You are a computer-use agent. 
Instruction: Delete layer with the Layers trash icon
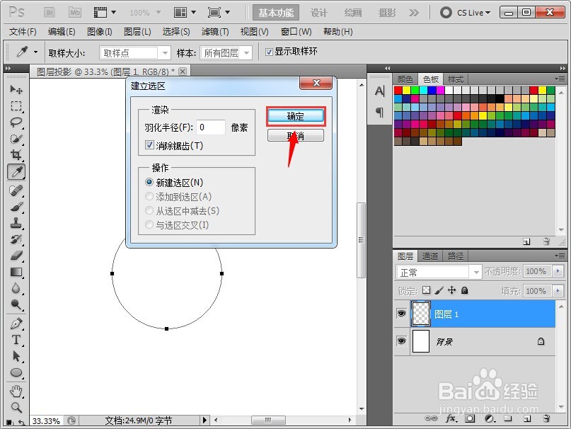[x=546, y=418]
